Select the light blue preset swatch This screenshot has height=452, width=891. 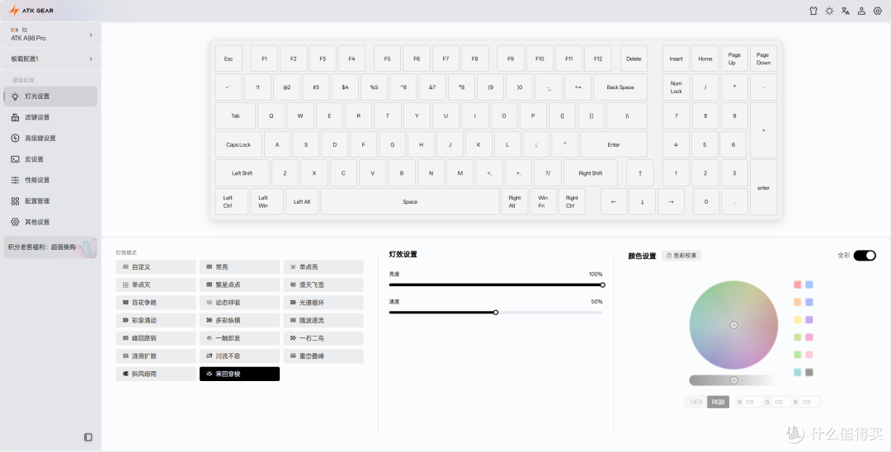tap(809, 285)
